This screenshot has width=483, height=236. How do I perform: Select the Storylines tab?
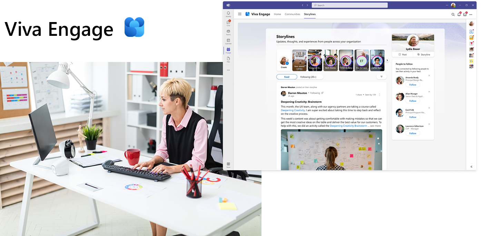pos(310,14)
